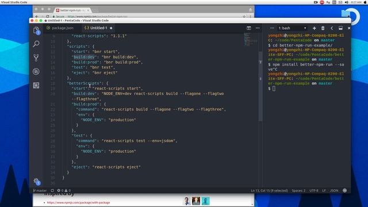Click the "bnr build:prod" value
368x207 pixels.
(x=122, y=62)
